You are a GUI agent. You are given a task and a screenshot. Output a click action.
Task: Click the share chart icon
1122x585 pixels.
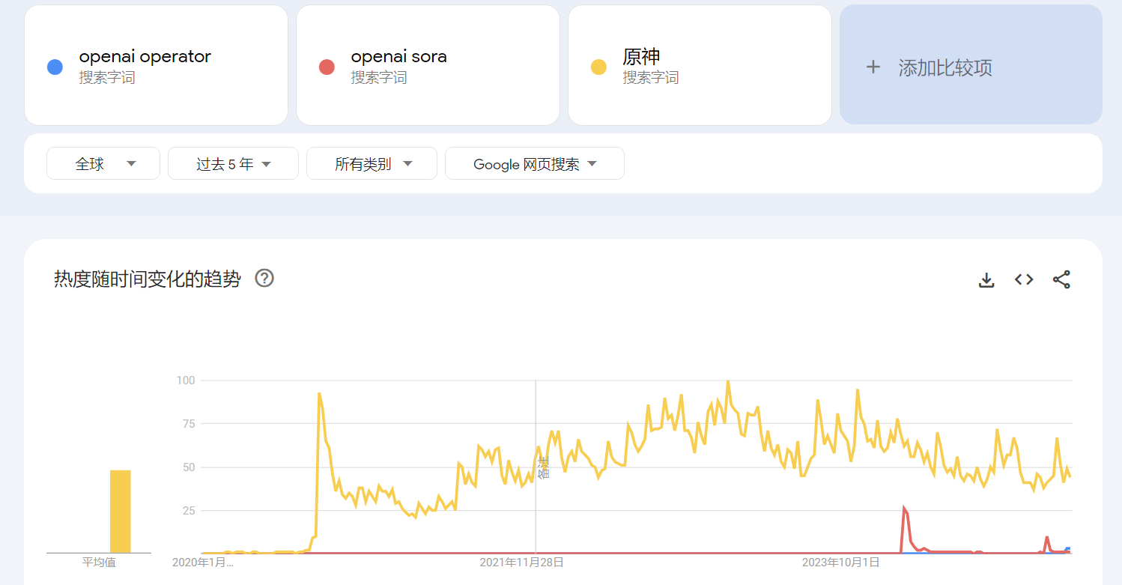click(x=1061, y=279)
